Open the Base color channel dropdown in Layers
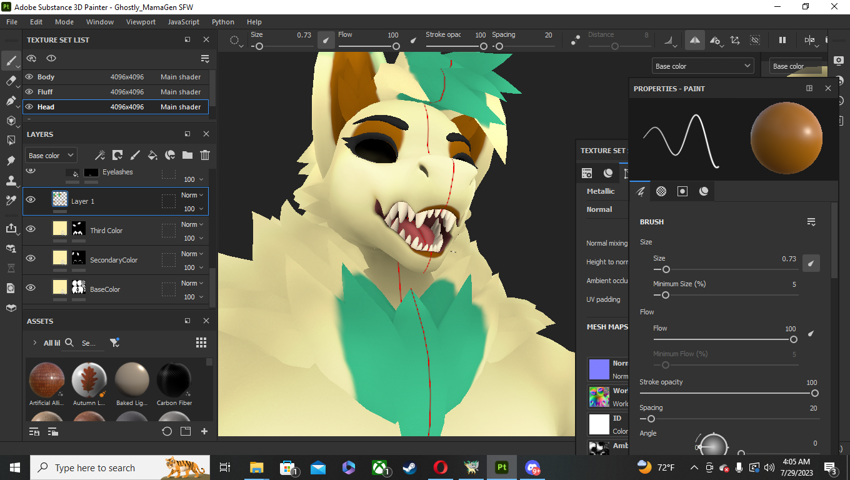The image size is (850, 480). (x=51, y=155)
